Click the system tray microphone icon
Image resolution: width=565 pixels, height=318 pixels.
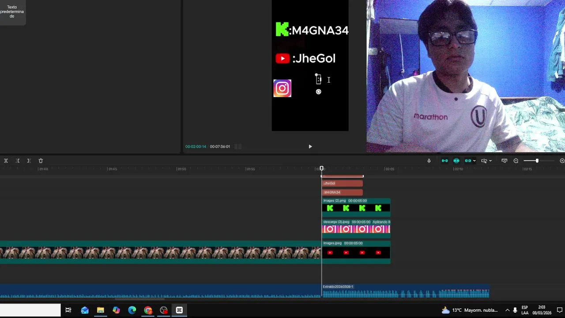point(515,310)
